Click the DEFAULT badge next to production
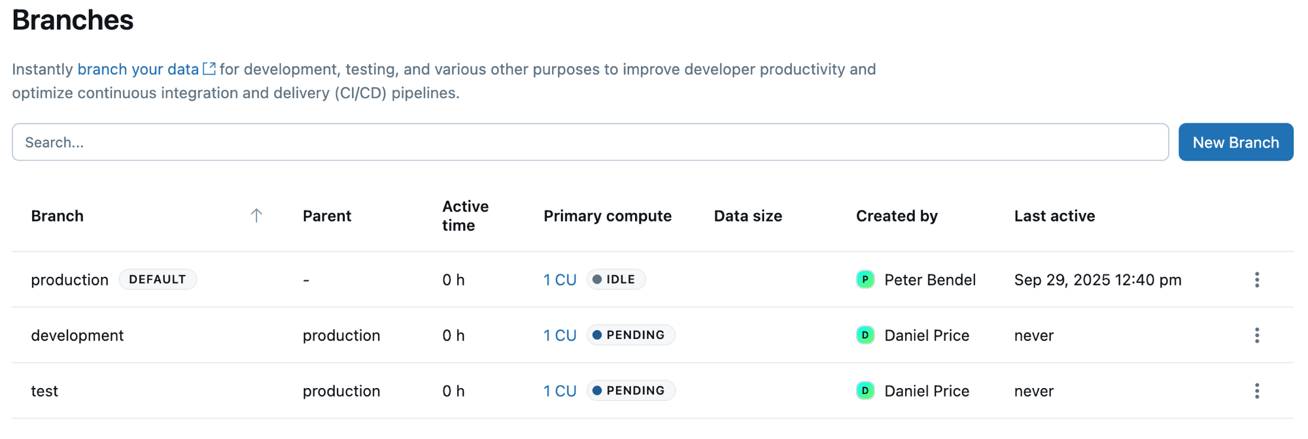This screenshot has height=439, width=1308. pyautogui.click(x=158, y=280)
